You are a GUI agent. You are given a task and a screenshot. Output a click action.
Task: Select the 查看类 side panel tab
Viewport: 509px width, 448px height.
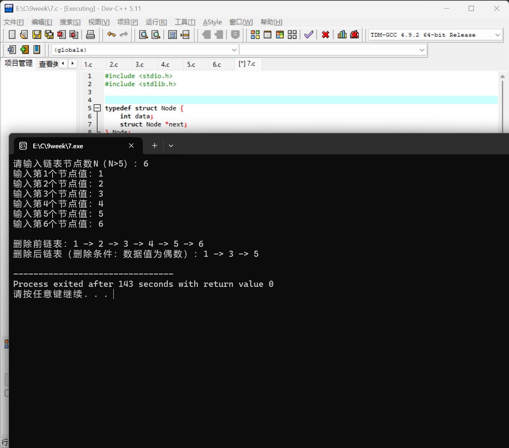tap(48, 64)
